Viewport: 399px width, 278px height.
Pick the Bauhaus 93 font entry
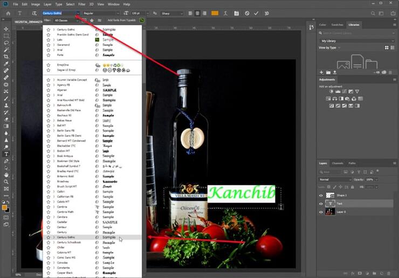[67, 115]
